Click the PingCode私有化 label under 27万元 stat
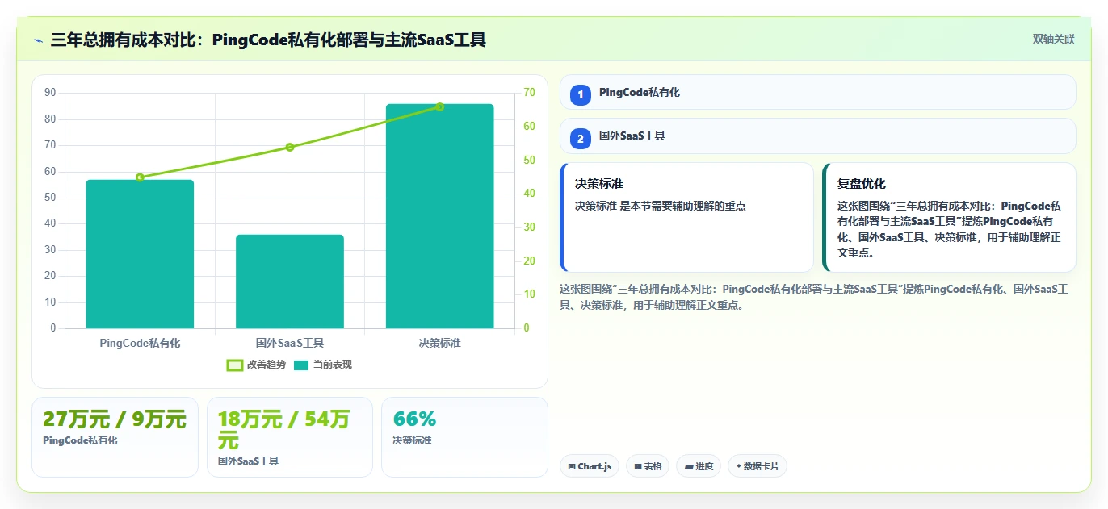This screenshot has width=1108, height=509. coord(80,440)
